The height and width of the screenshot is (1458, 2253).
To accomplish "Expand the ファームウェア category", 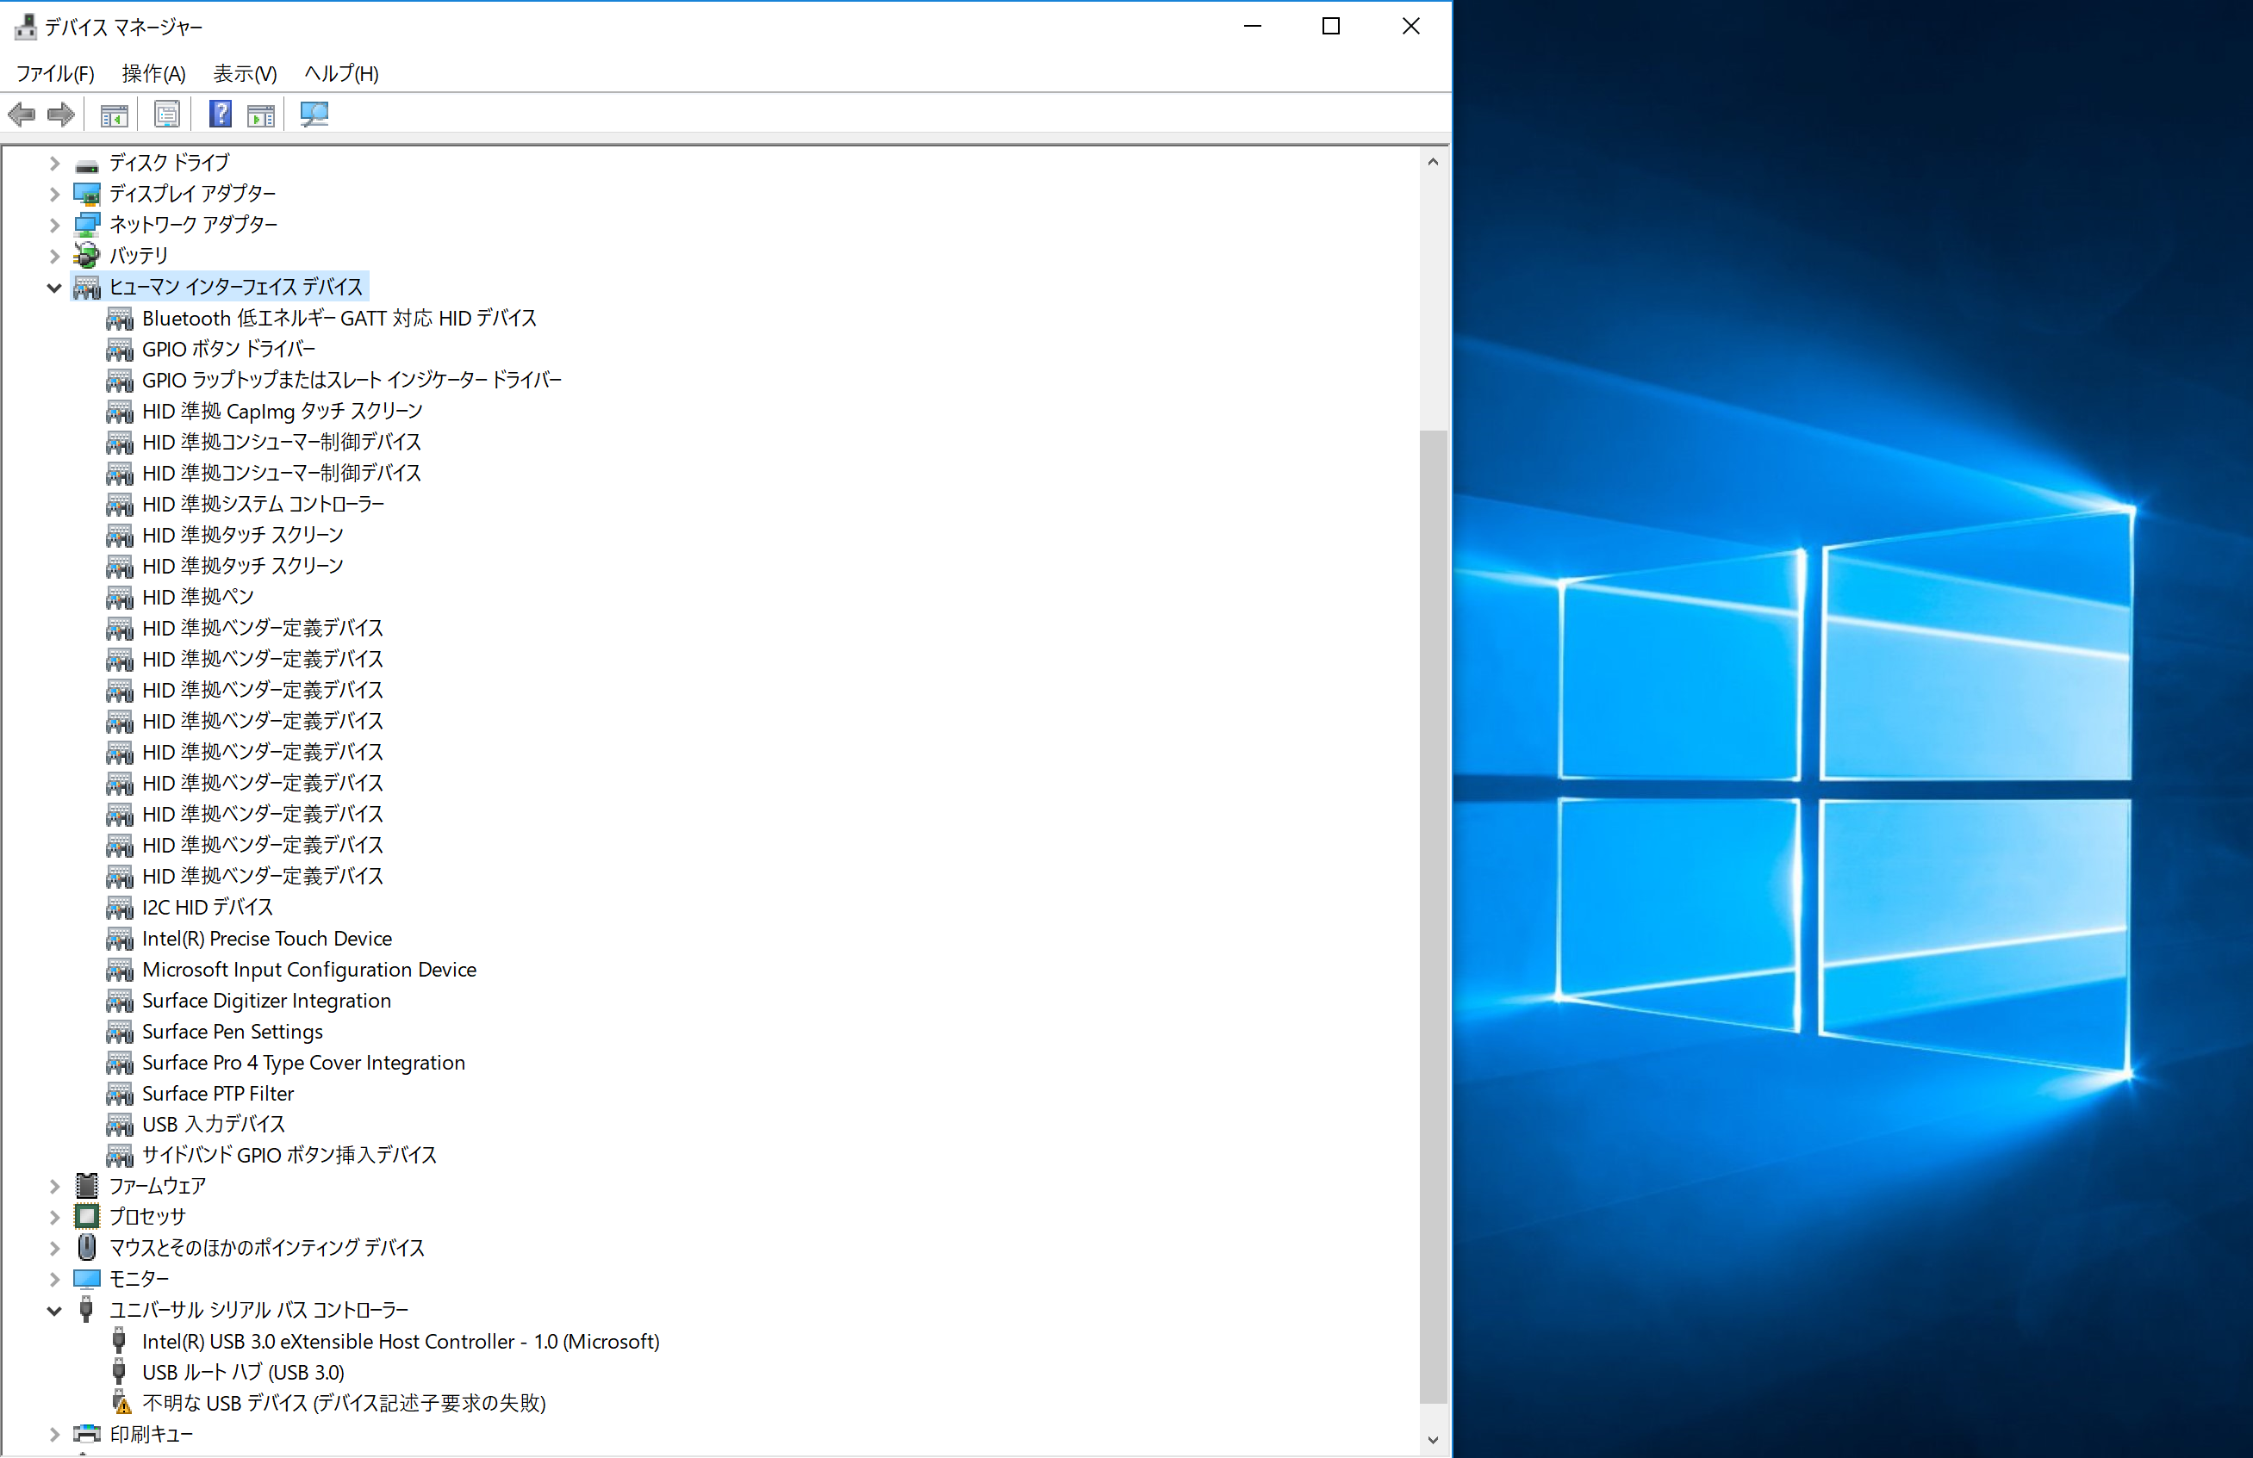I will [x=54, y=1187].
